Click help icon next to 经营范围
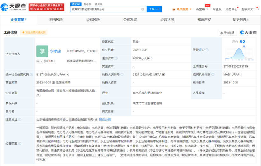 [x=20, y=144]
